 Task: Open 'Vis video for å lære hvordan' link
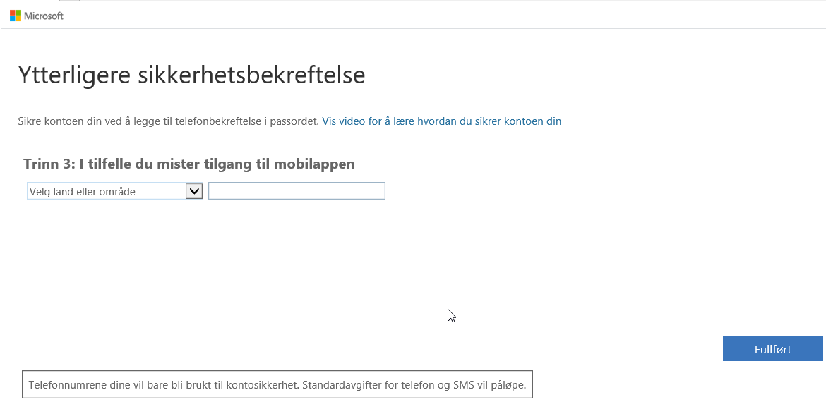pyautogui.click(x=441, y=121)
